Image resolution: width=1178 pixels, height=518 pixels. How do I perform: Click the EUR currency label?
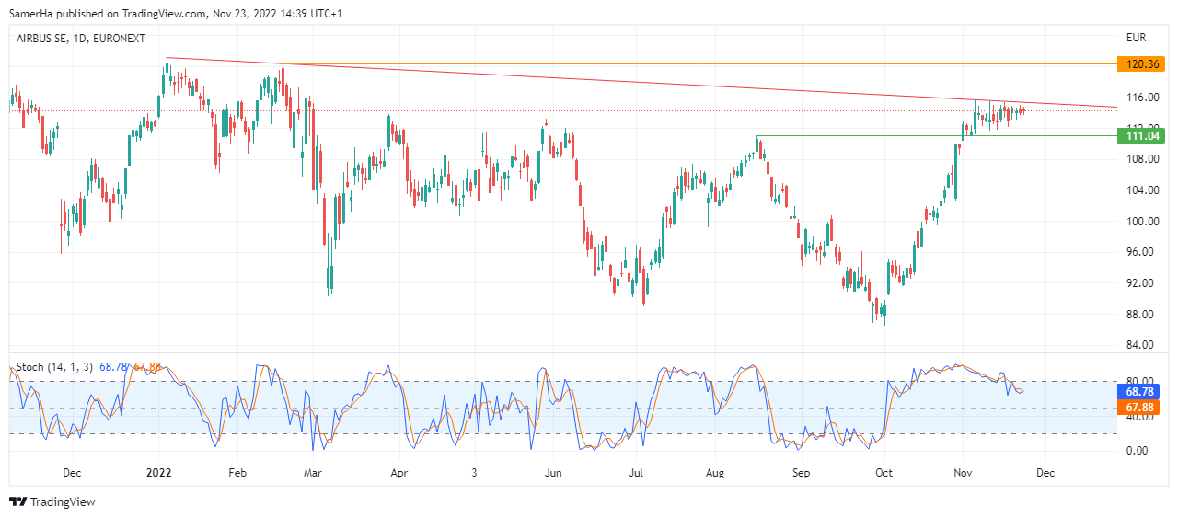(1136, 38)
